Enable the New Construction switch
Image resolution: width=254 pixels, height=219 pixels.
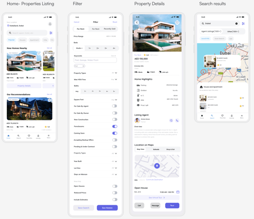(115, 119)
